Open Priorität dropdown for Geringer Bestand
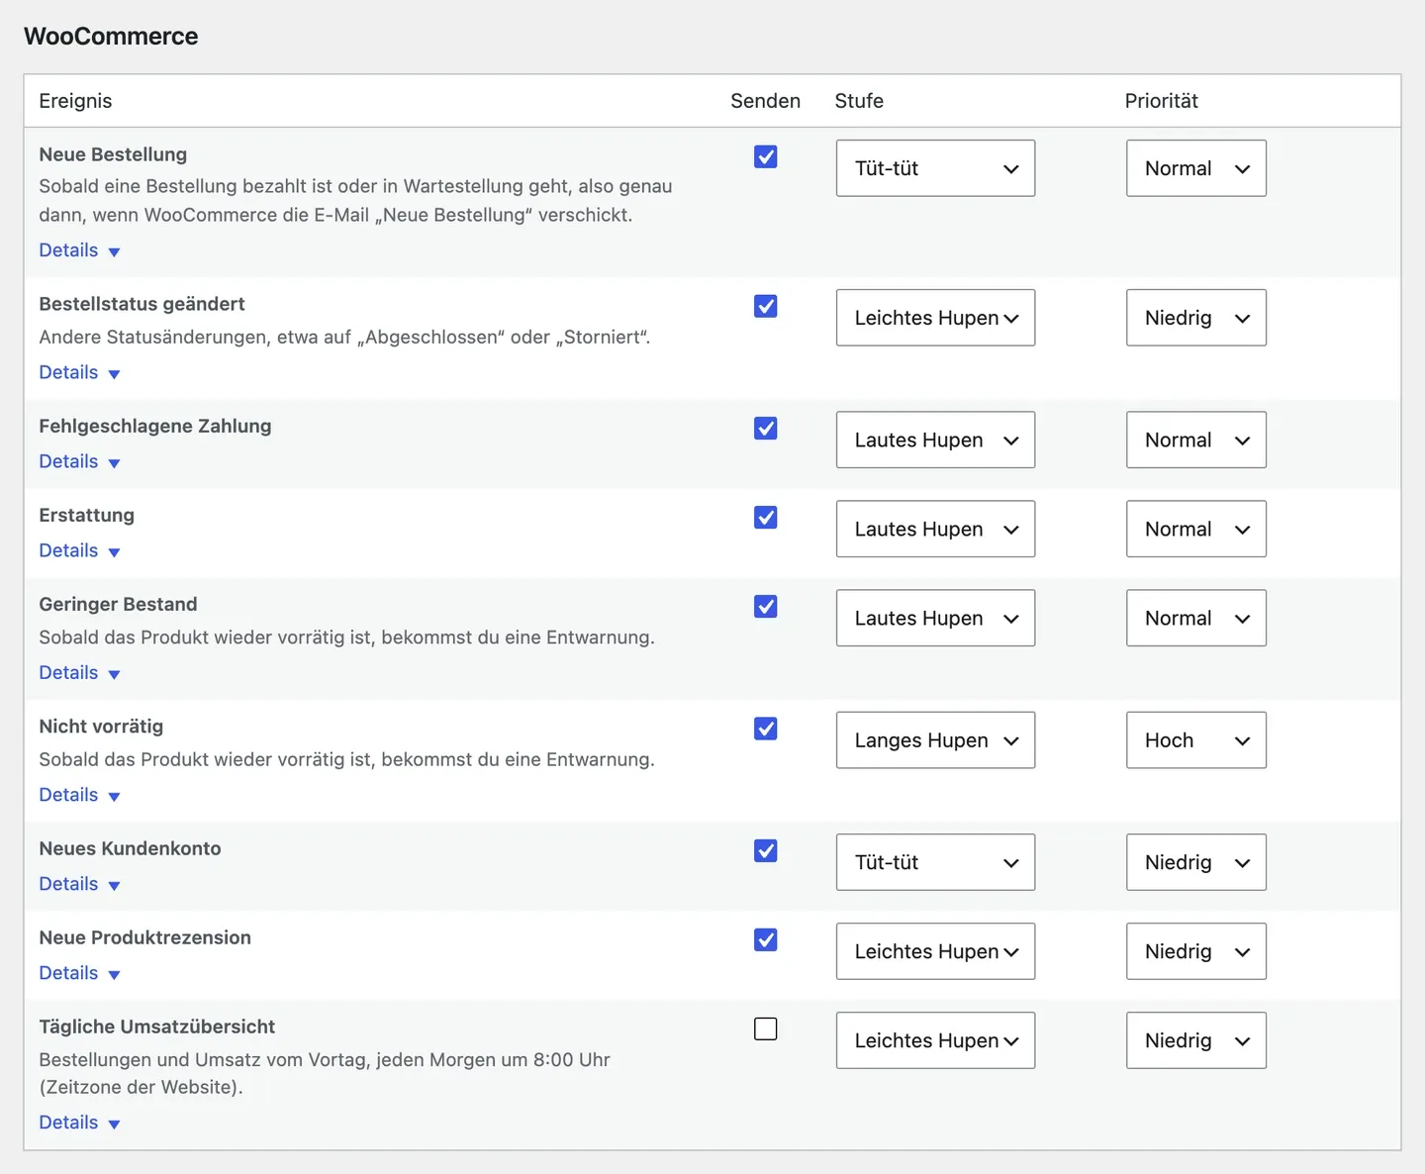This screenshot has height=1174, width=1425. click(1195, 618)
